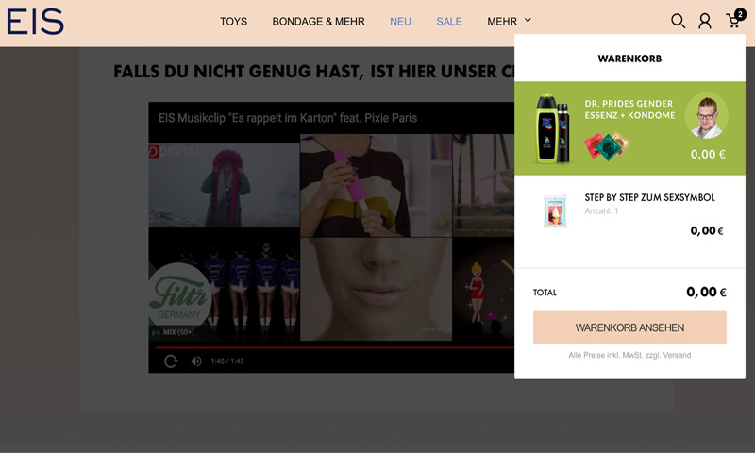This screenshot has width=755, height=453.
Task: Open user account profile icon
Action: point(705,21)
